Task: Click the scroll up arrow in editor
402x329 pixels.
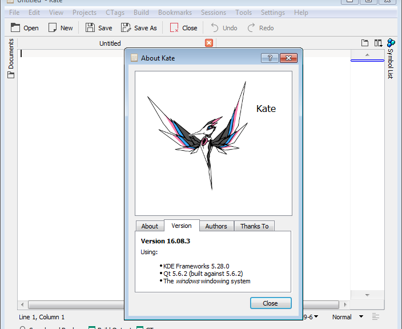Action: (x=367, y=55)
